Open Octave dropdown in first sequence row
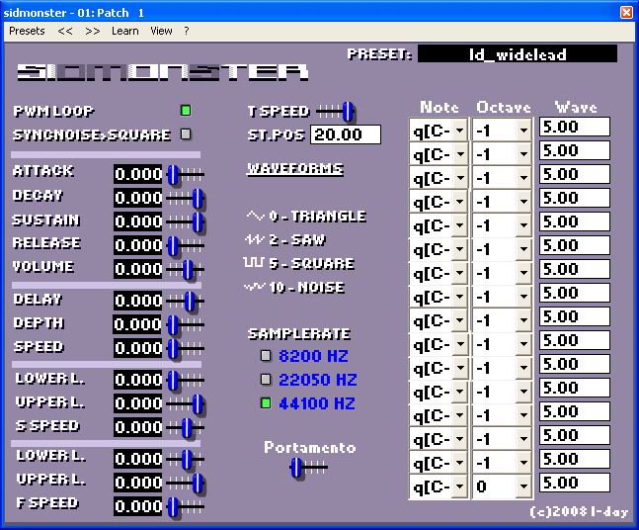 click(502, 131)
